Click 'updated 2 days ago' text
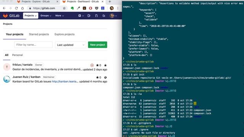Image resolution: width=244 pixels, height=137 pixels. click(x=95, y=69)
